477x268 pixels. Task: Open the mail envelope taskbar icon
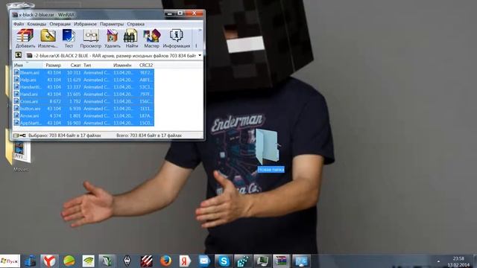(x=204, y=261)
